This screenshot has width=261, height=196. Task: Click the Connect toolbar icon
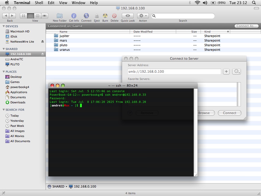point(86,16)
